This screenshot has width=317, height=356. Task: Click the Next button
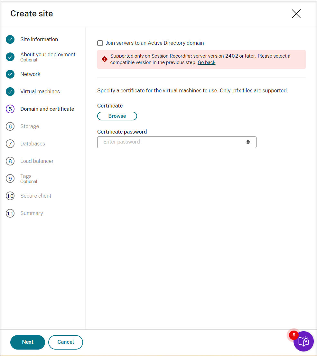pos(28,342)
